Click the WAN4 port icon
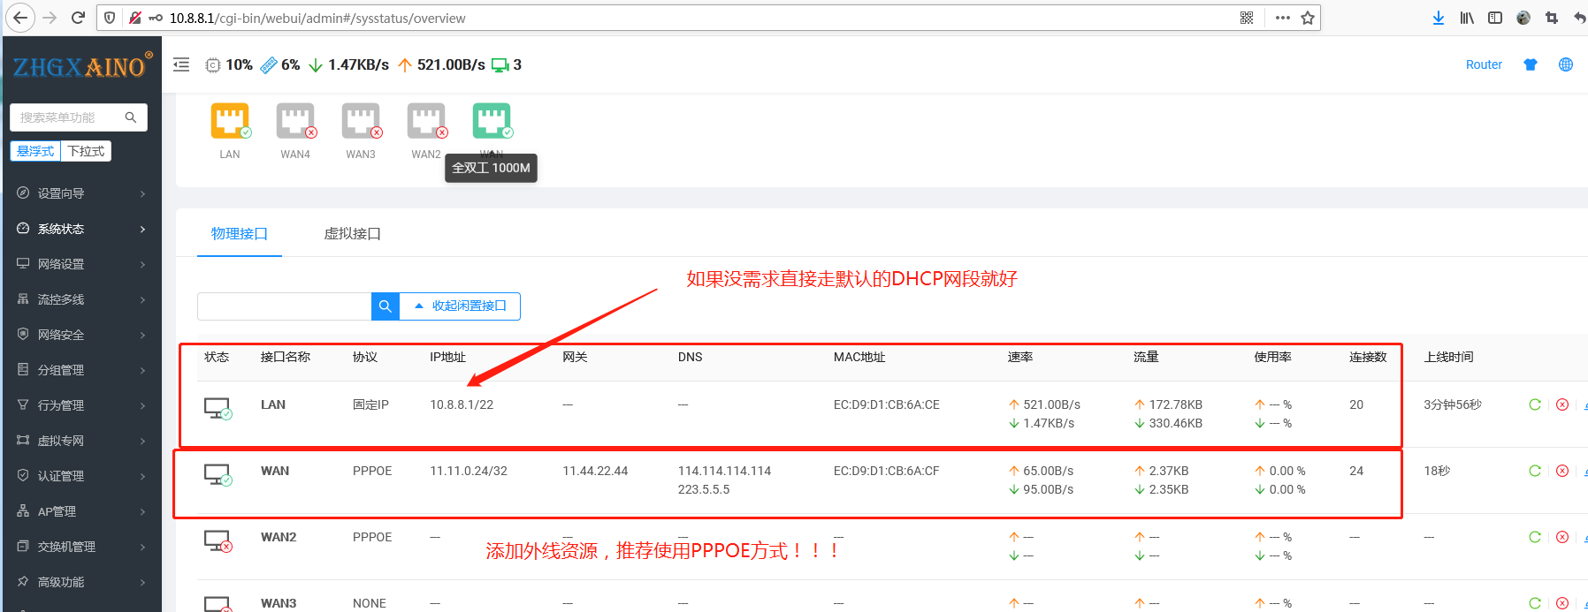This screenshot has height=612, width=1588. click(295, 121)
